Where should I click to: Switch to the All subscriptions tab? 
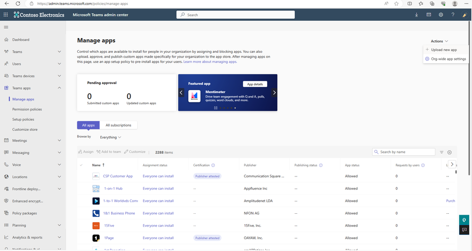point(118,125)
